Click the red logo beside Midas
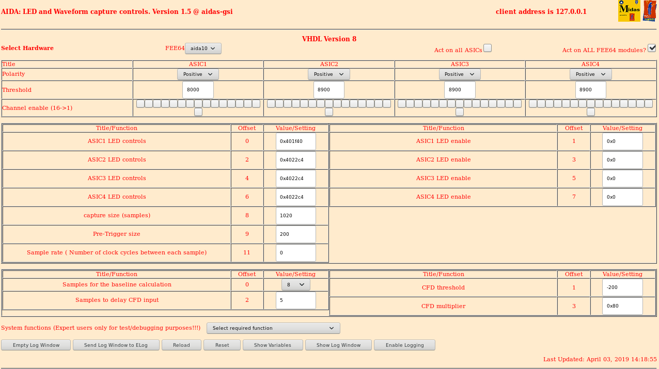This screenshot has width=659, height=369. tap(649, 11)
